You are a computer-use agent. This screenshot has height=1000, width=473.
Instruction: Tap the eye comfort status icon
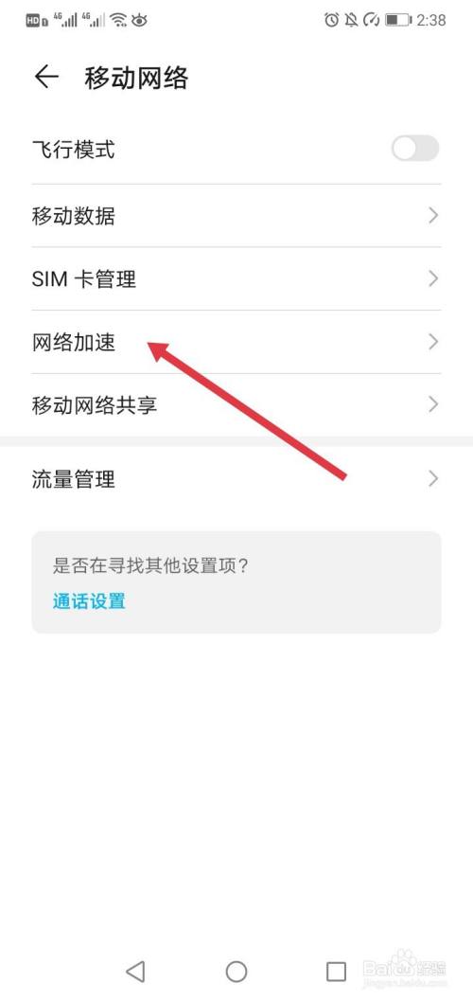click(x=139, y=20)
